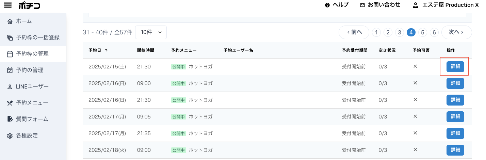Go to pagination page 1
The image size is (486, 160).
pos(376,32)
